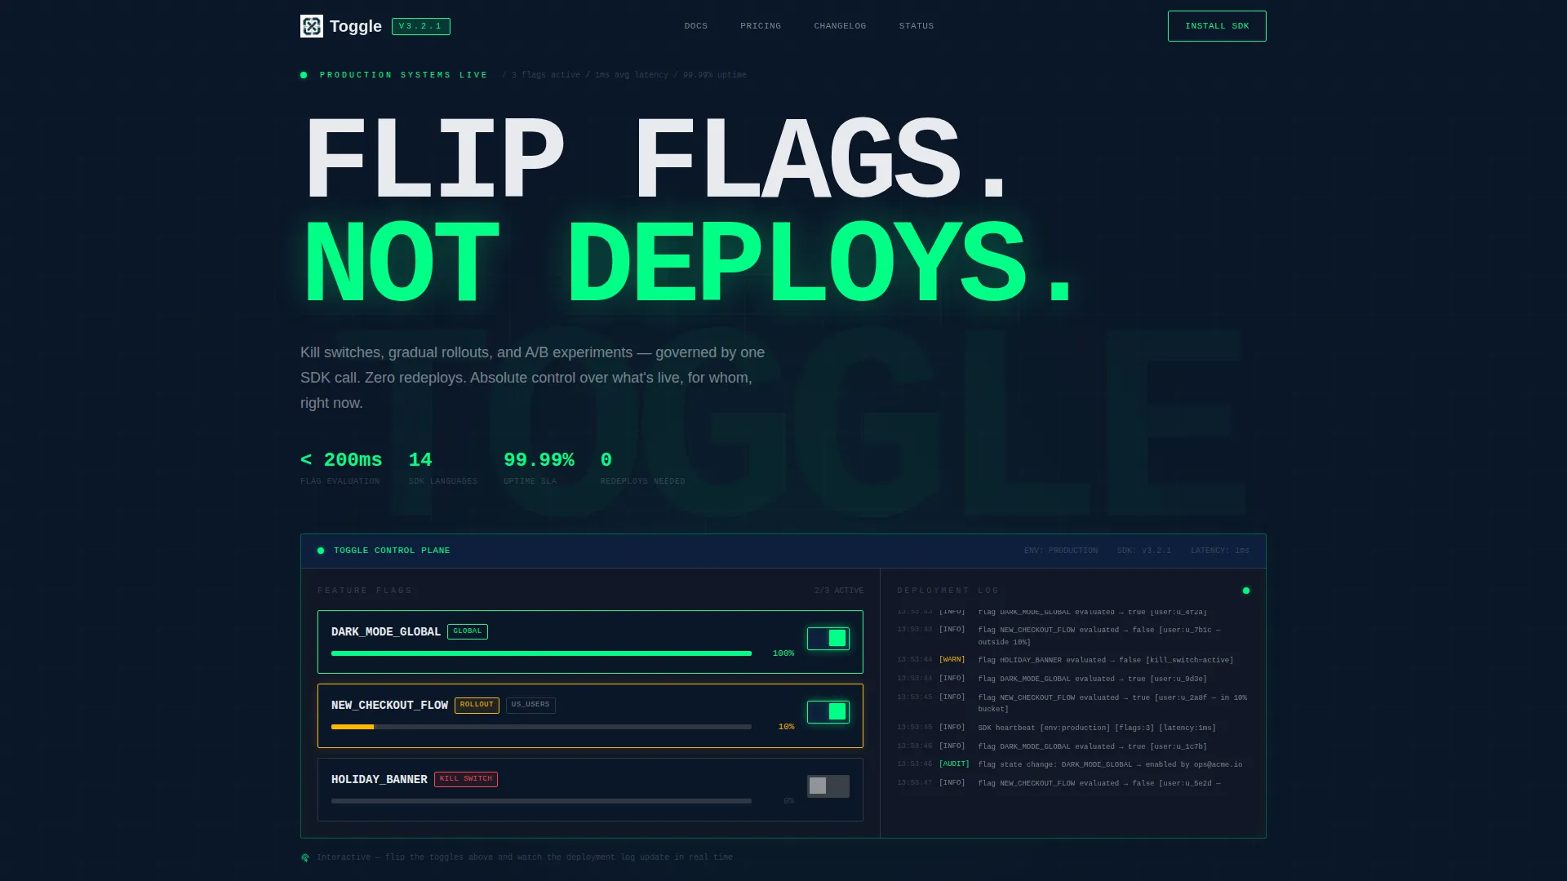Click the green dot beside Toggle Control Plane

(x=321, y=551)
